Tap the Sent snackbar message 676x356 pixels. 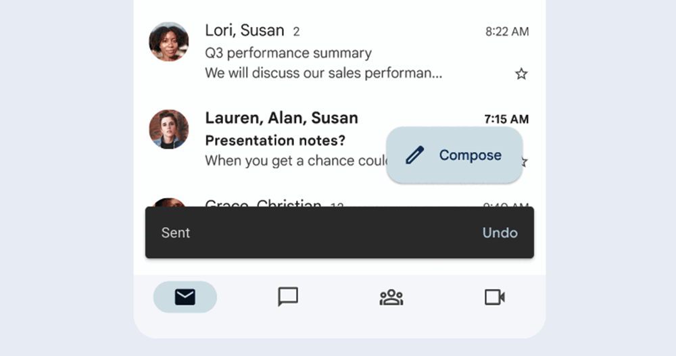click(x=176, y=233)
